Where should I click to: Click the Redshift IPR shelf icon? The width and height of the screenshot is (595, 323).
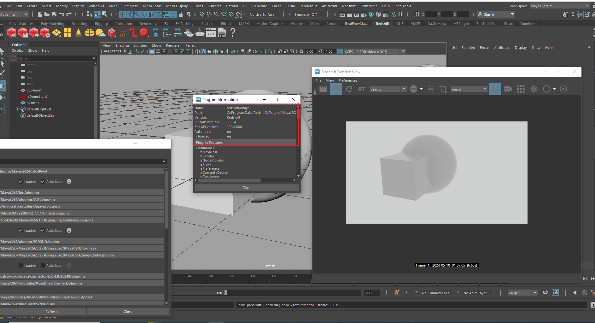tap(34, 33)
